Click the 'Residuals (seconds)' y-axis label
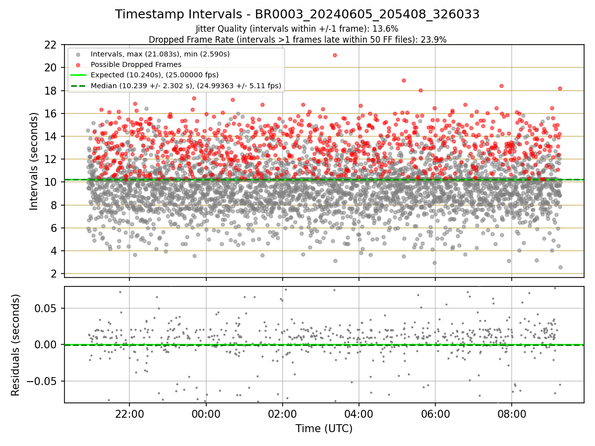 click(x=15, y=345)
